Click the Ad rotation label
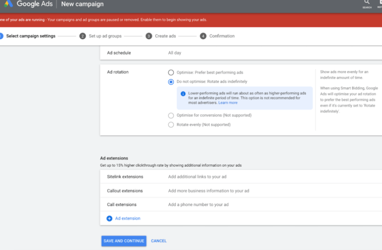 click(118, 72)
